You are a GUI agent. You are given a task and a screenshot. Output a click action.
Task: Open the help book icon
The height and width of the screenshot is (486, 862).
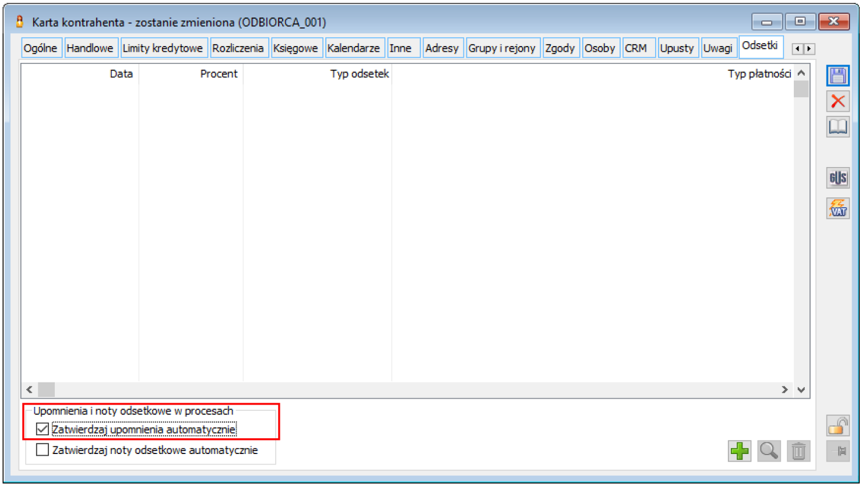(x=838, y=126)
